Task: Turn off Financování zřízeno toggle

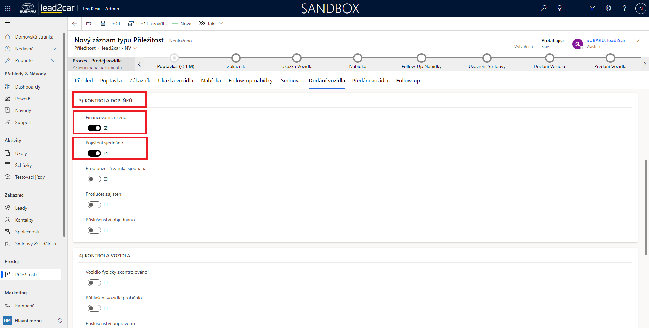Action: pos(94,128)
